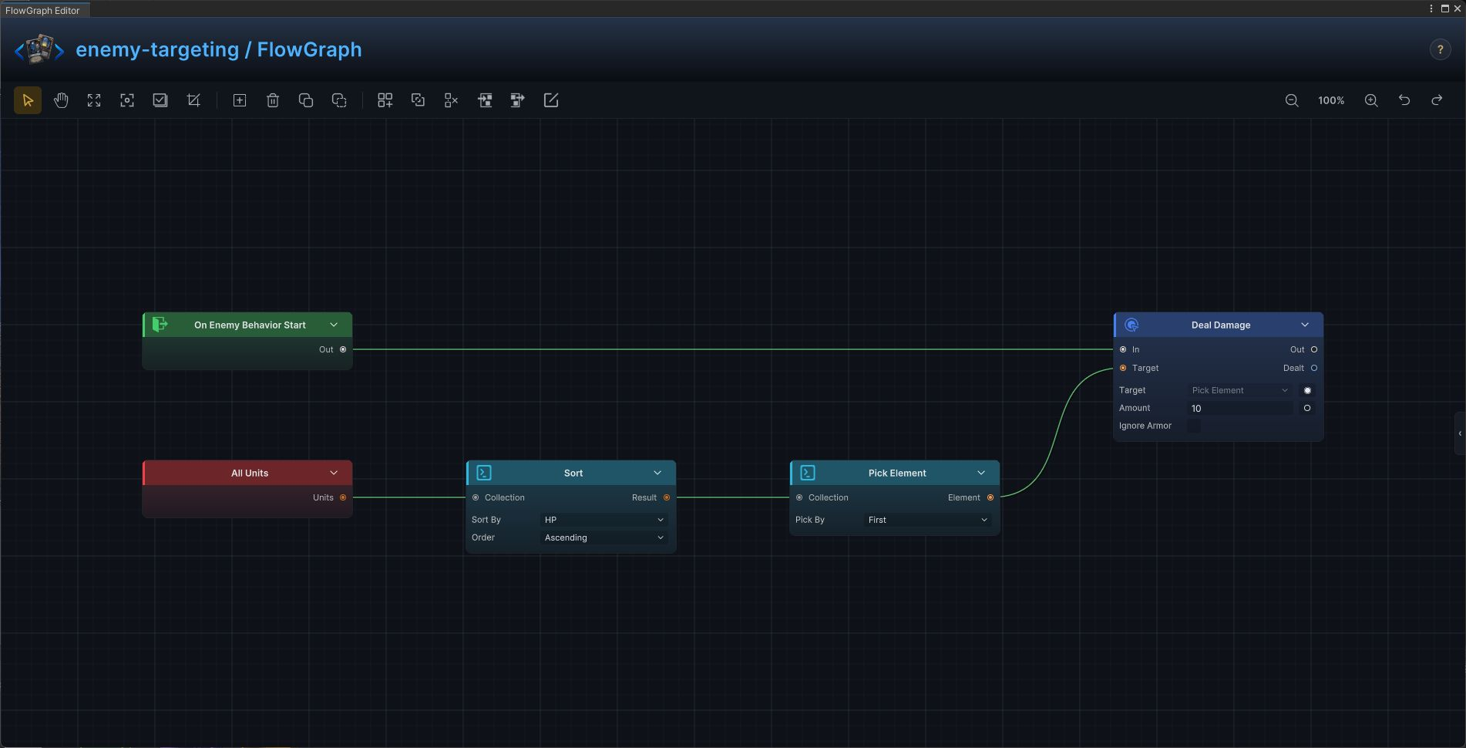Open the Sort By HP dropdown
This screenshot has height=748, width=1466.
(604, 520)
